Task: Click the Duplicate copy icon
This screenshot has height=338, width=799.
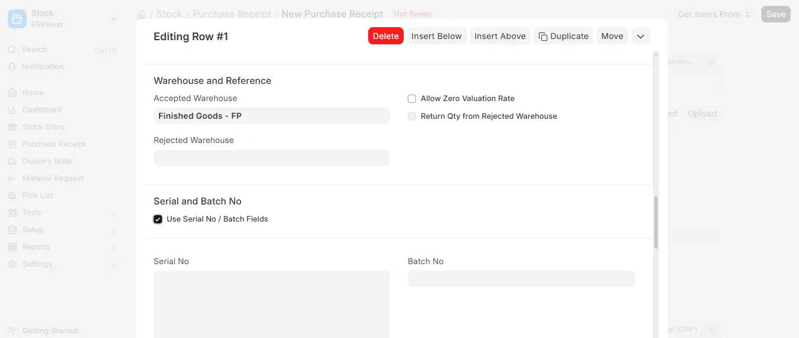Action: [x=543, y=37]
